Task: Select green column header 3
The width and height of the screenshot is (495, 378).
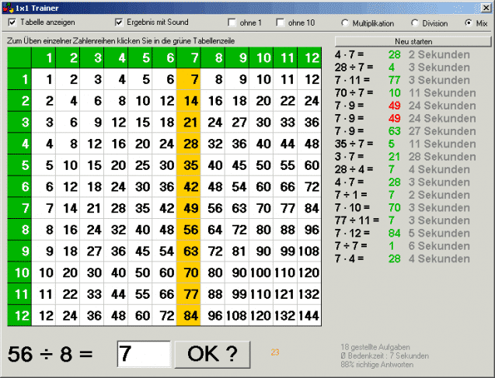Action: 92,57
